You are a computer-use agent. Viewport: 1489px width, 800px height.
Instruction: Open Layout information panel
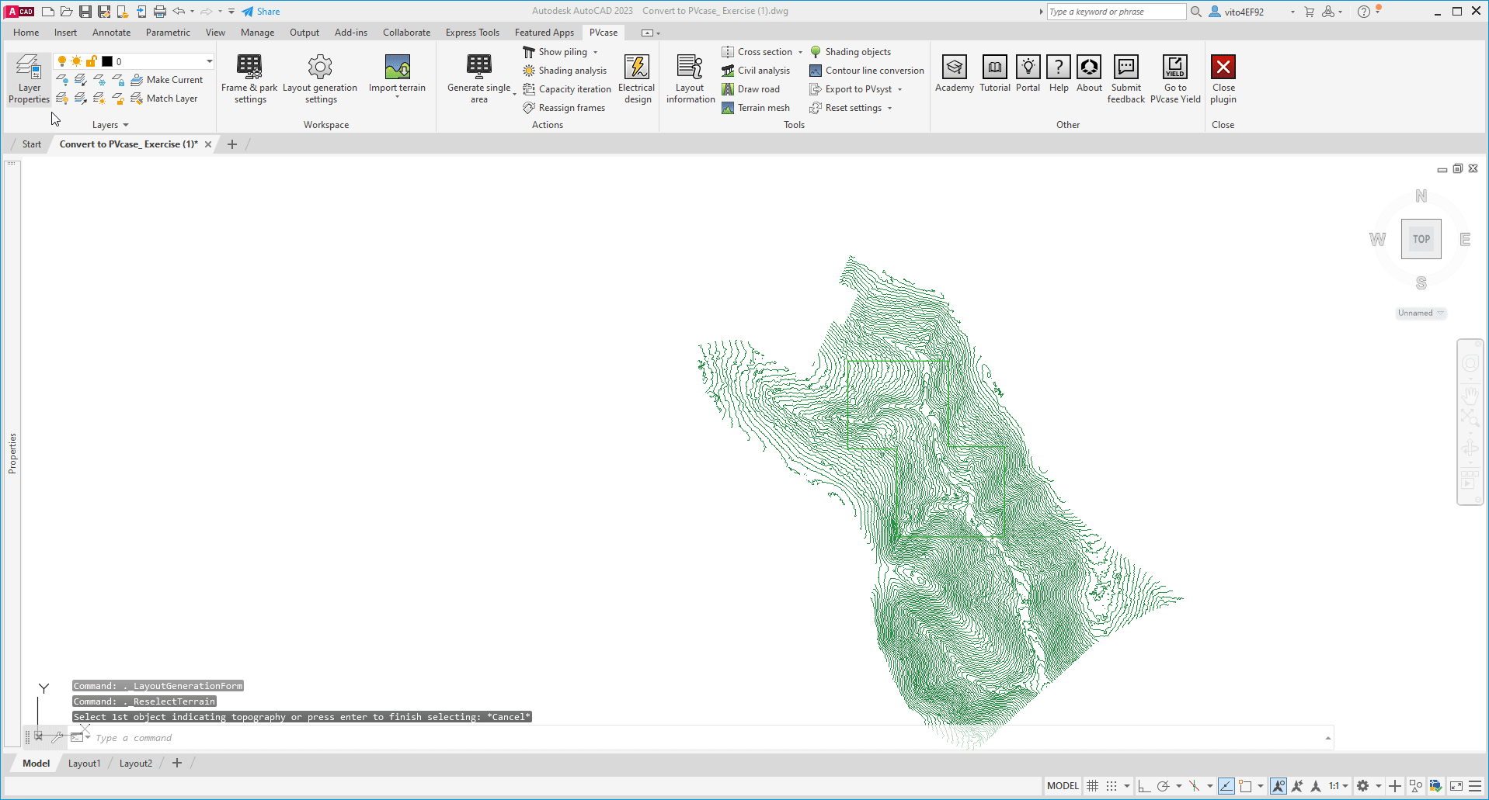pos(691,79)
